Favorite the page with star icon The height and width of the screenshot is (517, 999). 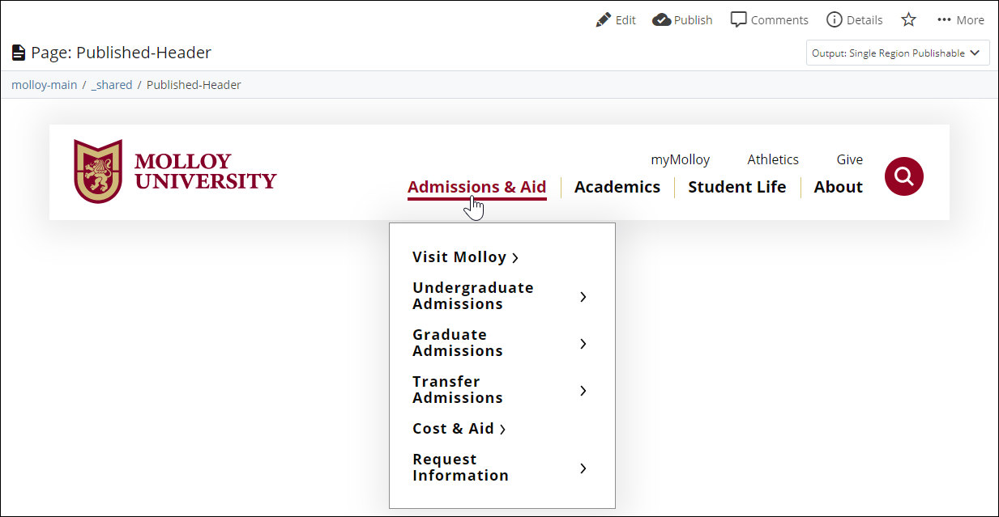click(909, 19)
